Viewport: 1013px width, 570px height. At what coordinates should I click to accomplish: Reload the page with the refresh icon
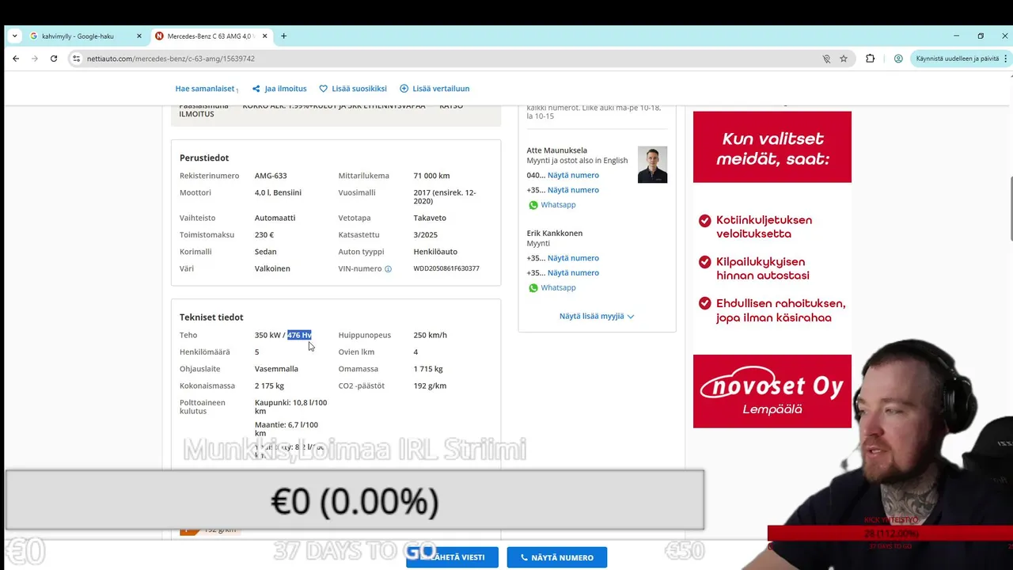pos(54,59)
